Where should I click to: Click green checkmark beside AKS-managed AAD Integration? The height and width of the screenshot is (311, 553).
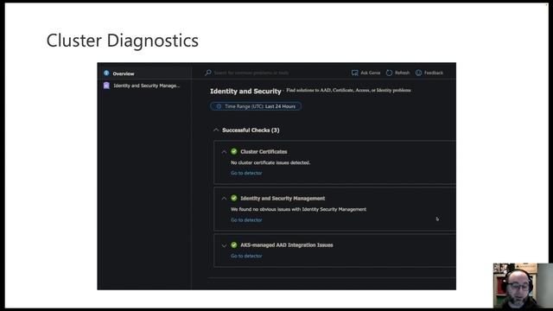pos(234,244)
